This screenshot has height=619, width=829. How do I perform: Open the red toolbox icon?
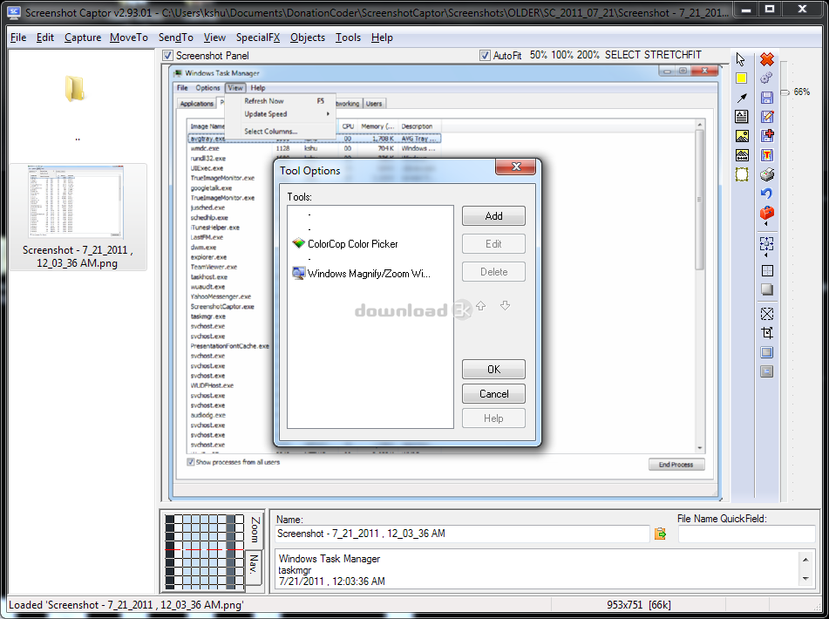(766, 213)
